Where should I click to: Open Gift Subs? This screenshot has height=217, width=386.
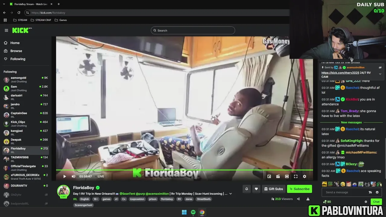pyautogui.click(x=274, y=189)
